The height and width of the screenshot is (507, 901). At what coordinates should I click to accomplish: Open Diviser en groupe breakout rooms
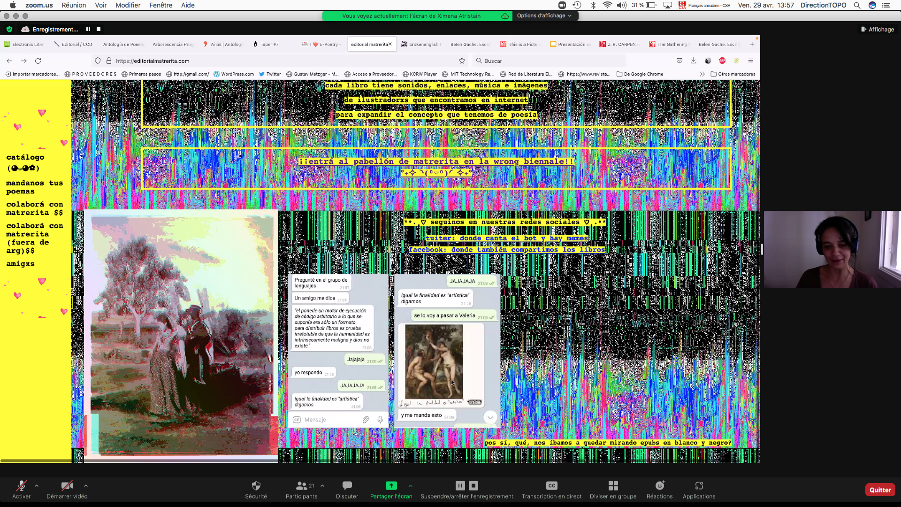coord(613,489)
